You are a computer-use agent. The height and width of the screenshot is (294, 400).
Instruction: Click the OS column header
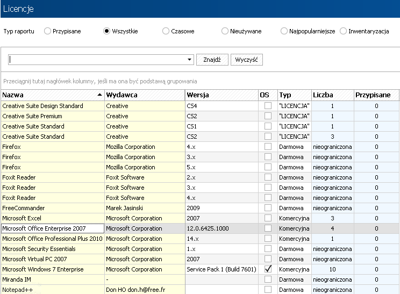(268, 95)
